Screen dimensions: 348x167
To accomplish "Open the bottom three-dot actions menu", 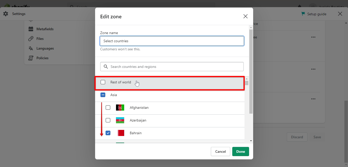I will pyautogui.click(x=313, y=99).
